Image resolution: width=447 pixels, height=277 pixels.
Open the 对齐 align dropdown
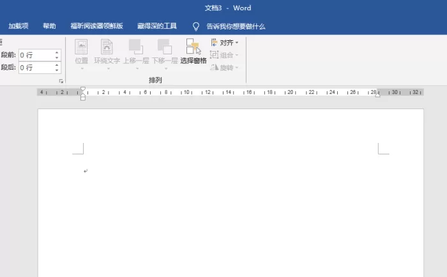pyautogui.click(x=224, y=43)
